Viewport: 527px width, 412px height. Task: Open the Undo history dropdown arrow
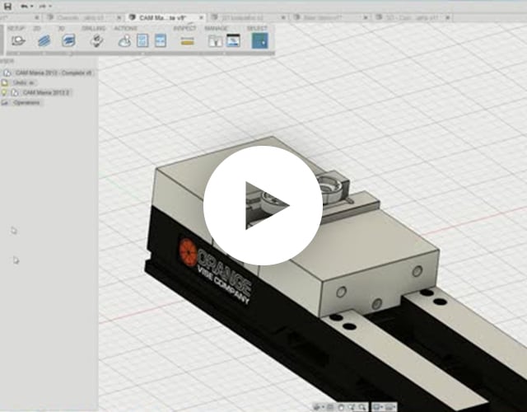31,7
